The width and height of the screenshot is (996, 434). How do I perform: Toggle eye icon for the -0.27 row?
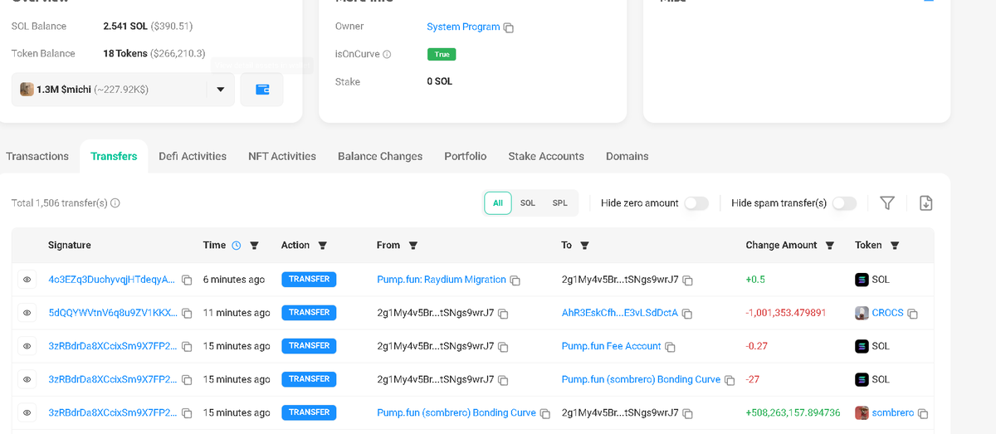(x=27, y=346)
